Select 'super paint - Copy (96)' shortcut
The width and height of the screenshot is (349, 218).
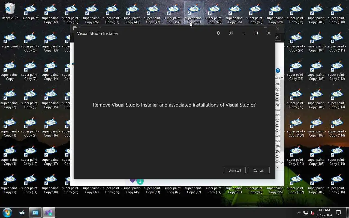coord(296,14)
